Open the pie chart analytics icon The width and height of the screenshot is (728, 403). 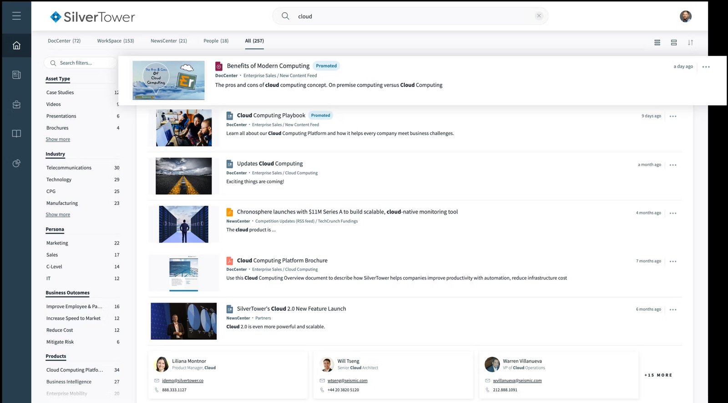[16, 163]
